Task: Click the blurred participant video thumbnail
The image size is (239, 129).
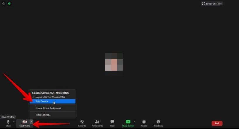Action: (x=114, y=62)
